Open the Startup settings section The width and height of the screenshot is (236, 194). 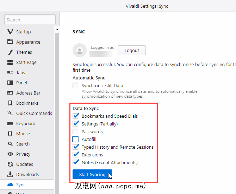point(24,32)
